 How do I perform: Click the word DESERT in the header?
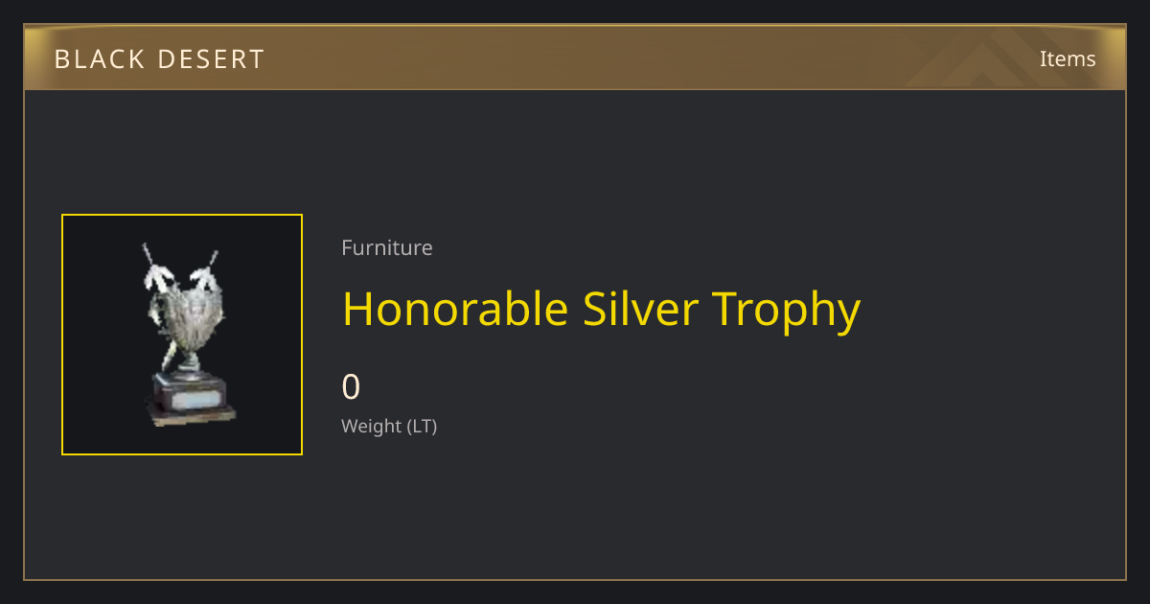(212, 59)
